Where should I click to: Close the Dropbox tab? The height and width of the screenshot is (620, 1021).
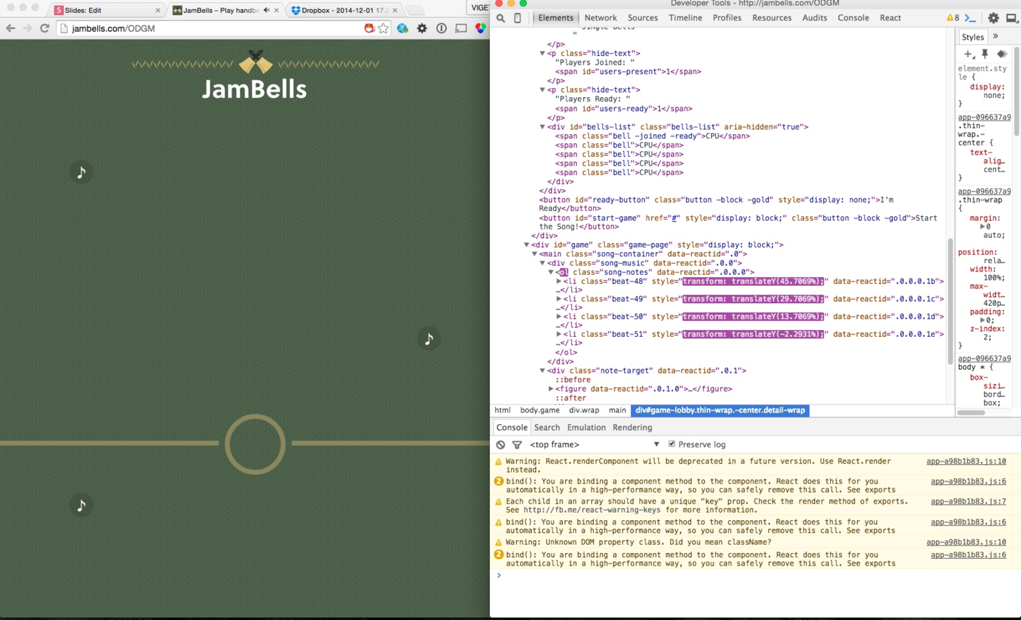point(395,10)
